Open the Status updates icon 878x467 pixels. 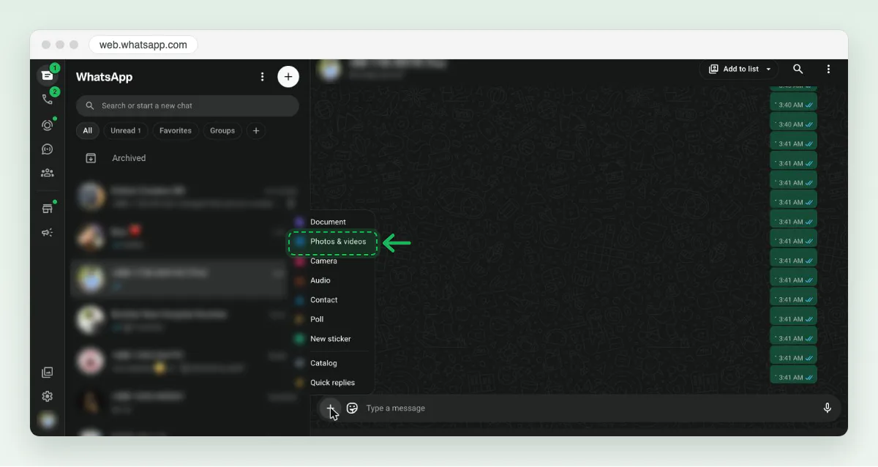click(48, 125)
